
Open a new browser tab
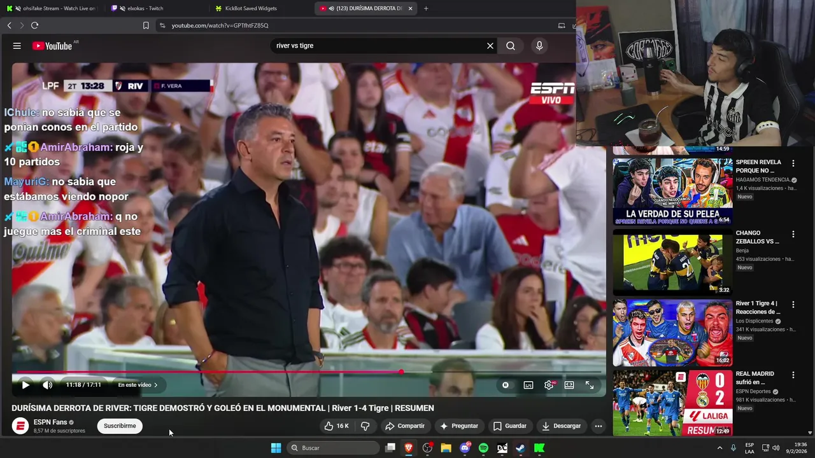(x=426, y=8)
